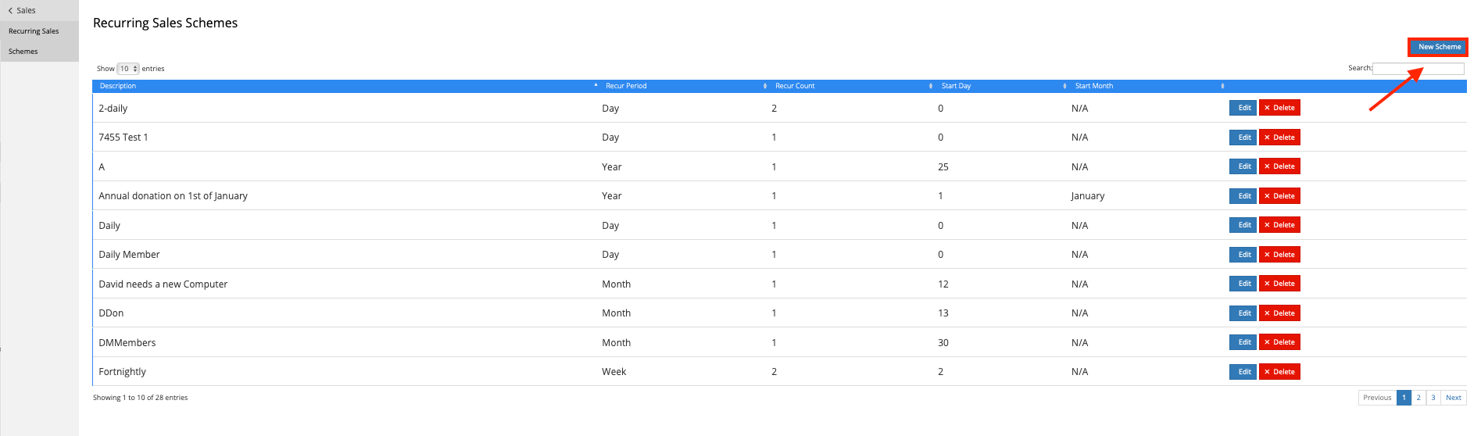Image resolution: width=1481 pixels, height=436 pixels.
Task: Select pagination page 1
Action: point(1404,398)
